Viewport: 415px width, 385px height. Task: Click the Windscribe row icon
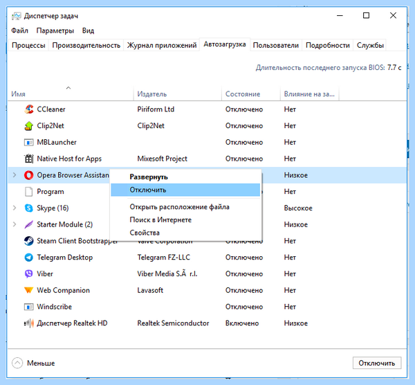[29, 307]
